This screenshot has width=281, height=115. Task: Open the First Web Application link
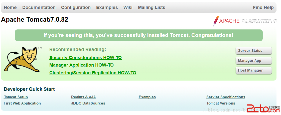[x=22, y=103]
